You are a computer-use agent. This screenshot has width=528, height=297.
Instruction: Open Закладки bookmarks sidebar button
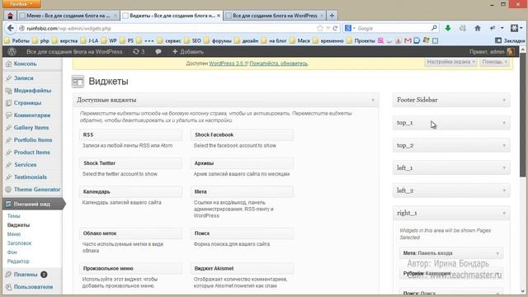point(510,40)
